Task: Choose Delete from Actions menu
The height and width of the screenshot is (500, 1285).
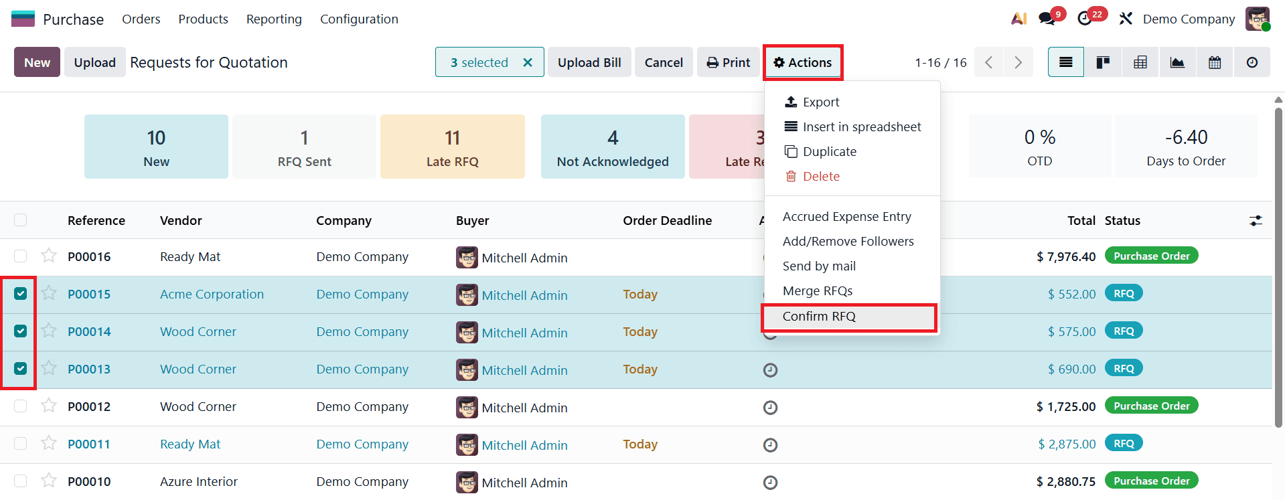Action: coord(852,176)
